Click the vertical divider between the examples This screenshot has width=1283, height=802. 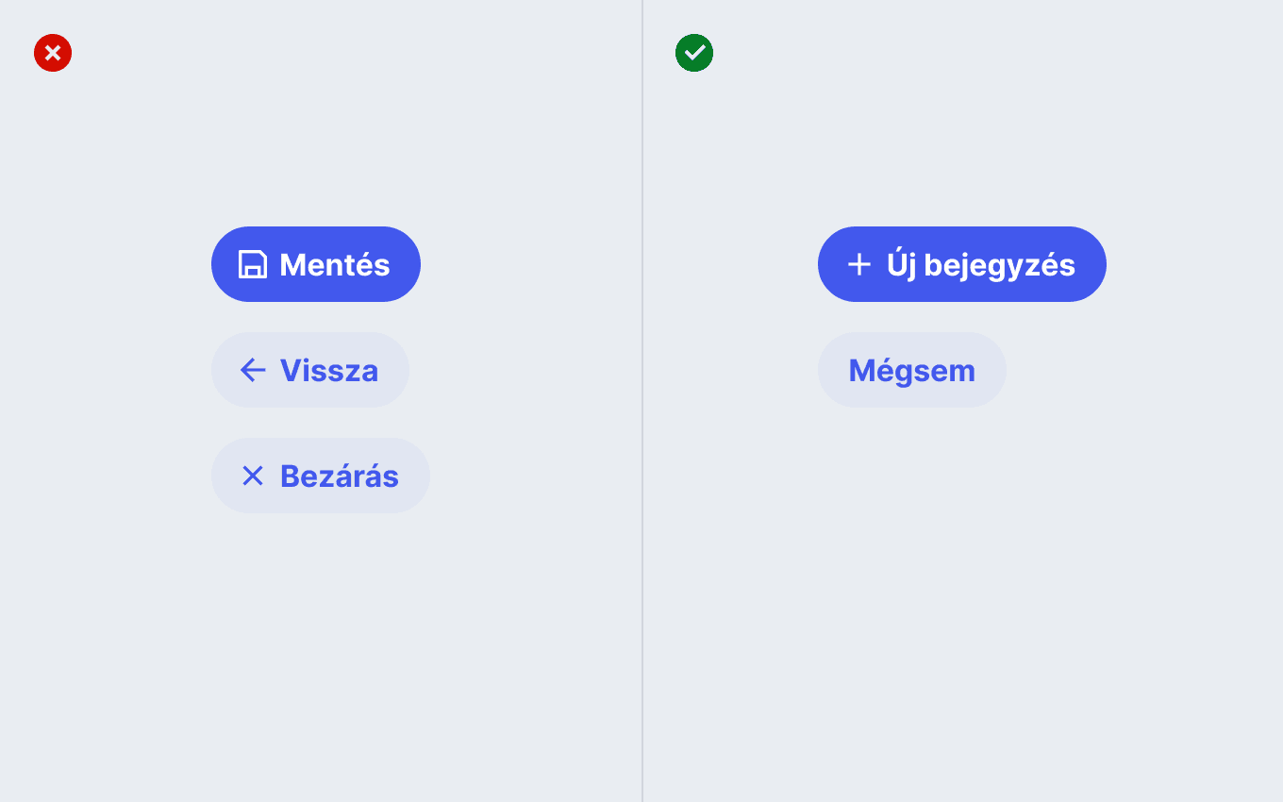coord(642,401)
